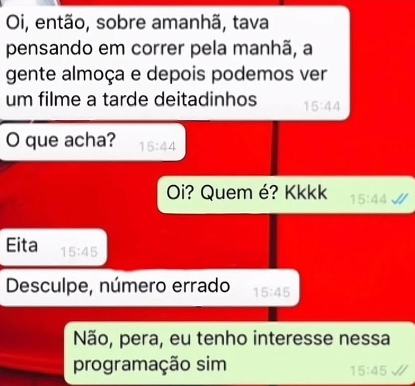The height and width of the screenshot is (386, 415).
Task: Click the 15:44 timestamp on 'Quem é?' message
Action: pyautogui.click(x=368, y=200)
